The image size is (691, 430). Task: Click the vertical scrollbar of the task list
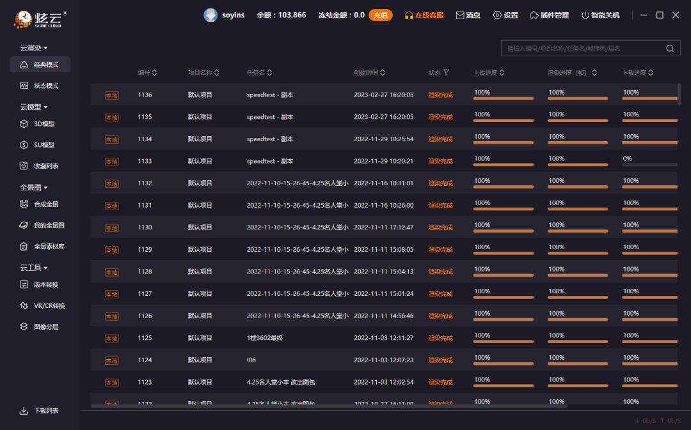[x=679, y=94]
